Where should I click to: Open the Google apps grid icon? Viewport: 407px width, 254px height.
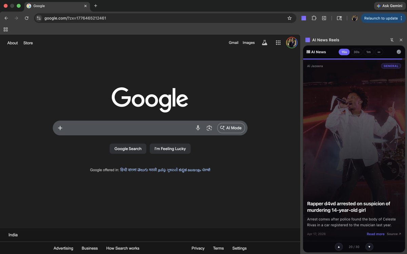278,42
